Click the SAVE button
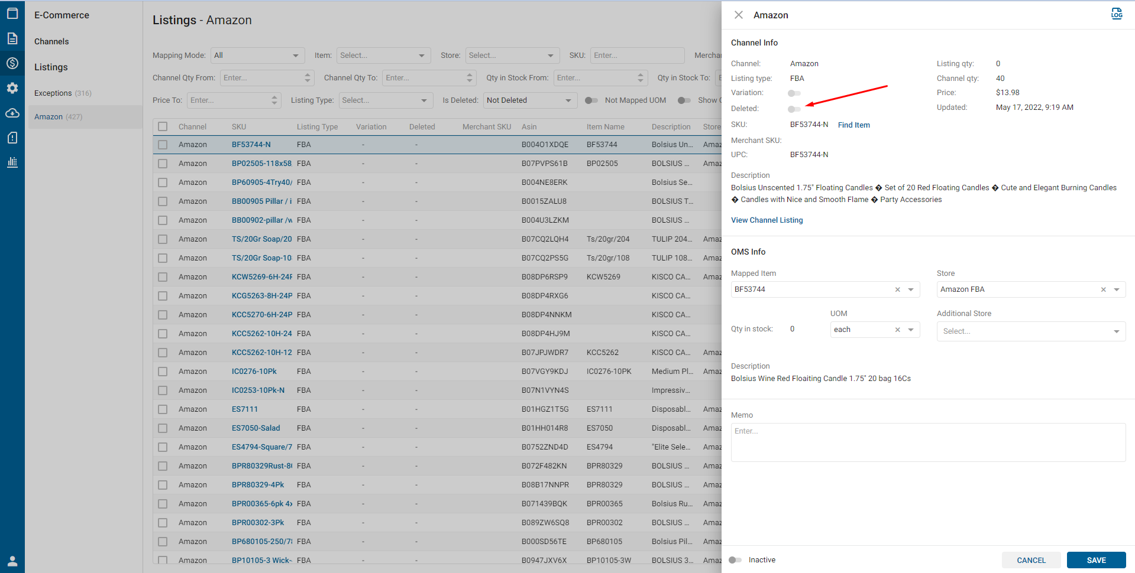 point(1095,560)
